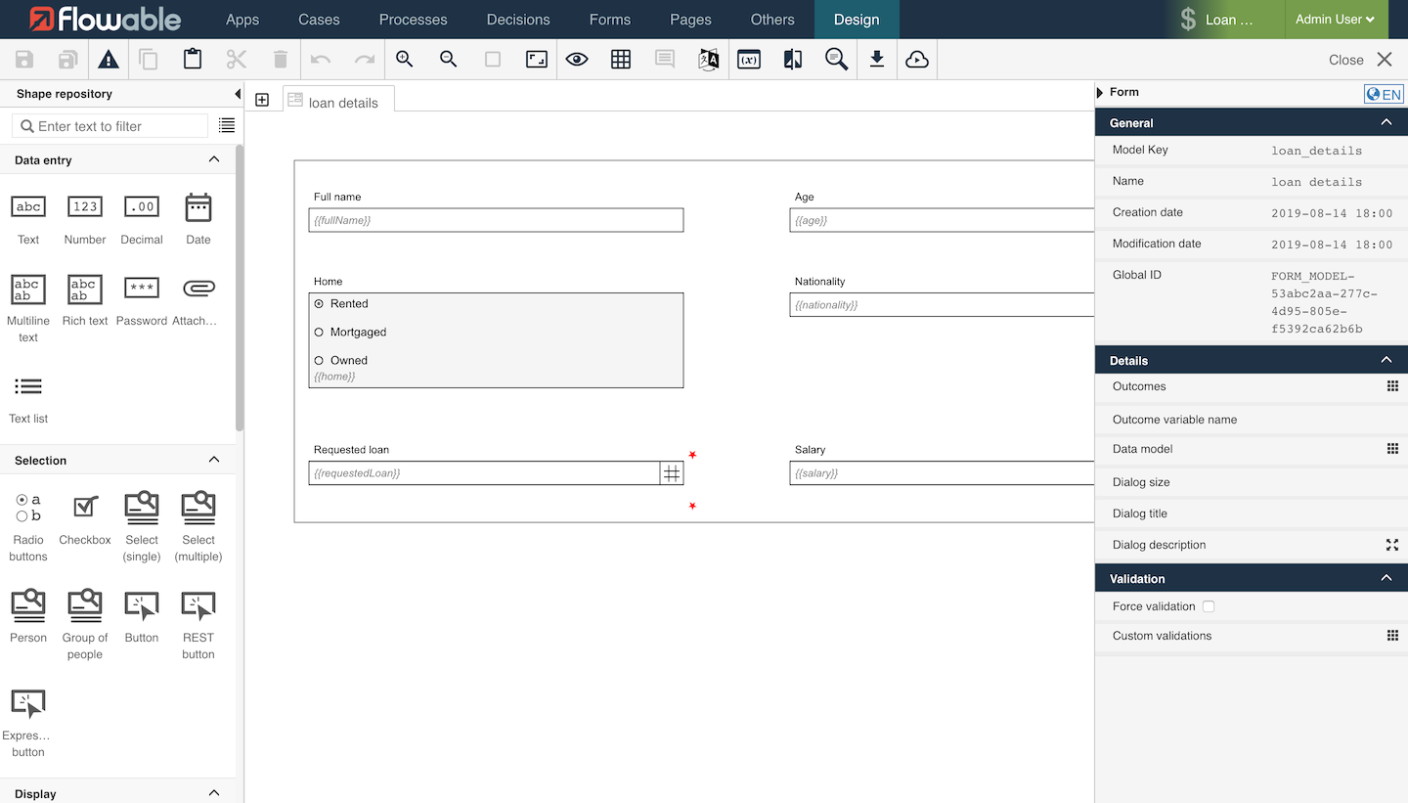Viewport: 1408px width, 803px height.
Task: Open the translation languages icon
Action: pyautogui.click(x=709, y=59)
